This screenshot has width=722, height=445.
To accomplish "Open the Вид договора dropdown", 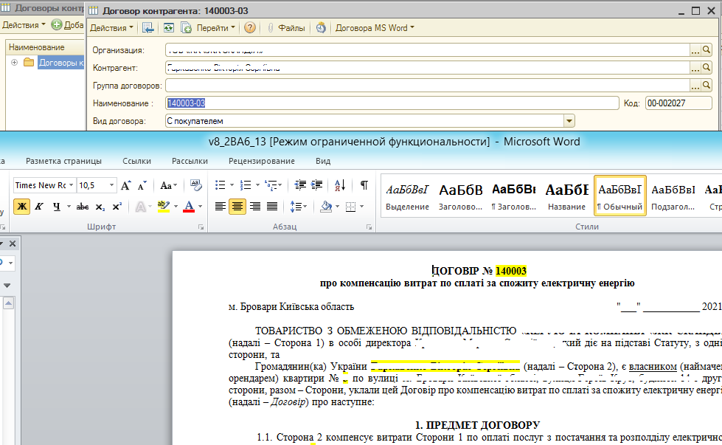I will point(568,120).
